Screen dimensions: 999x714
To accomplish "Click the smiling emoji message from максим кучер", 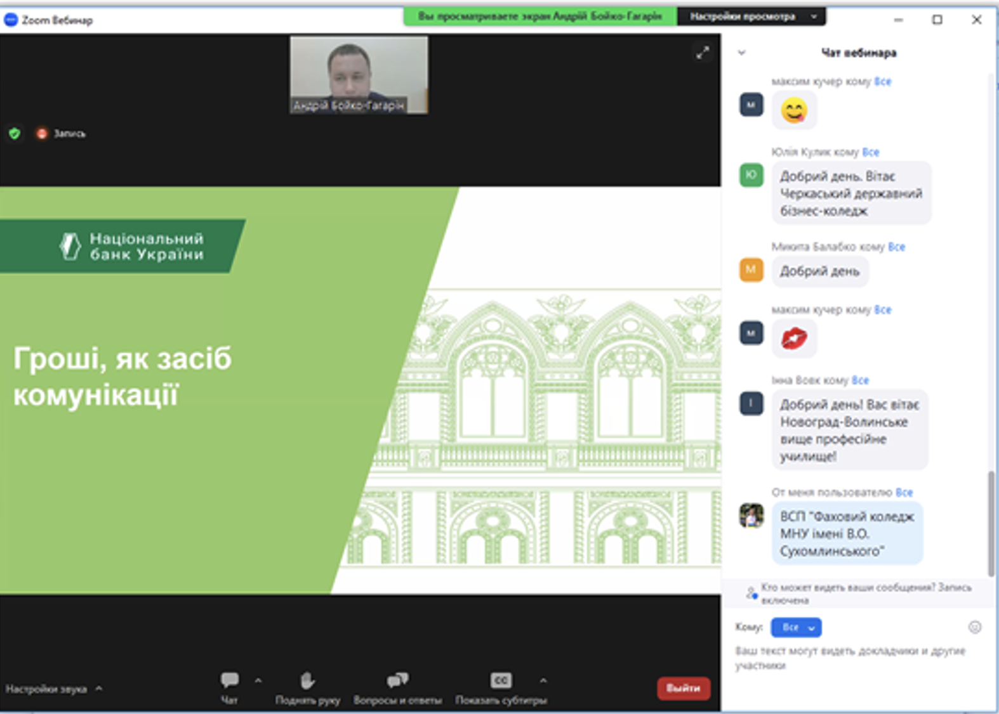I will pyautogui.click(x=794, y=110).
